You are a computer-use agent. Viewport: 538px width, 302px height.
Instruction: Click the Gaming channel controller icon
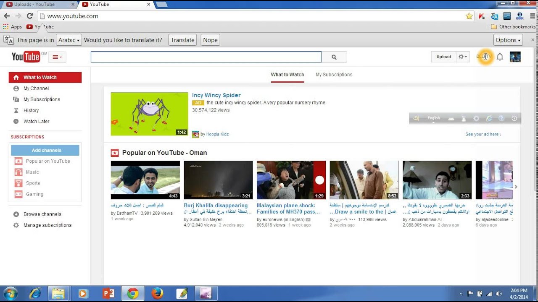point(18,194)
